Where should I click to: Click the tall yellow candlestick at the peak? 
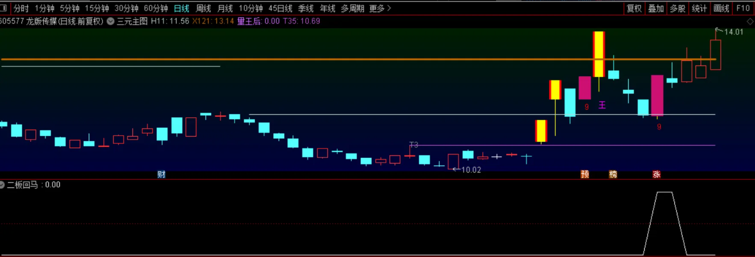[x=599, y=54]
